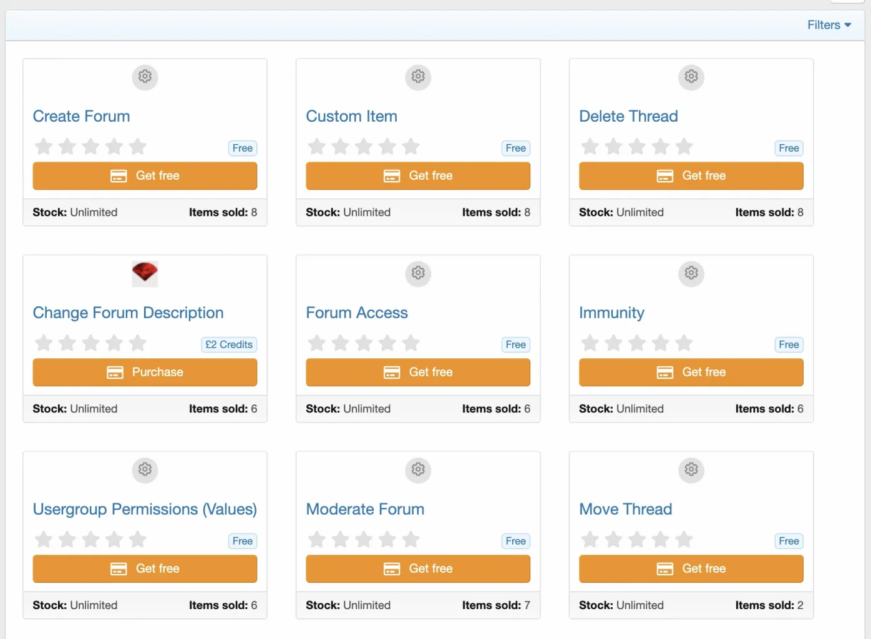Open the Custom Item link
871x639 pixels.
pyautogui.click(x=351, y=116)
